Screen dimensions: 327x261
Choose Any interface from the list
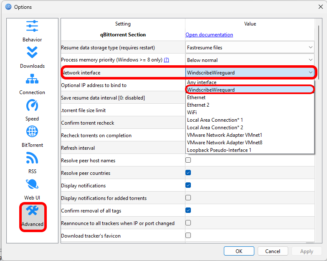[250, 82]
